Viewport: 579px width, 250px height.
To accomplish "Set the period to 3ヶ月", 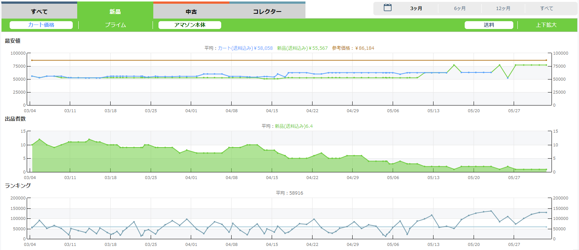I will click(x=416, y=8).
